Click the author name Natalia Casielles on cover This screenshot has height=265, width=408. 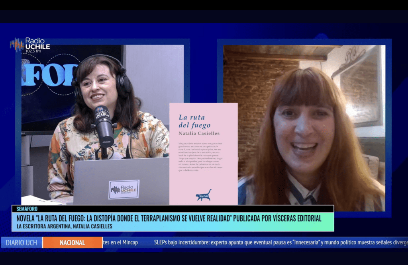[199, 133]
